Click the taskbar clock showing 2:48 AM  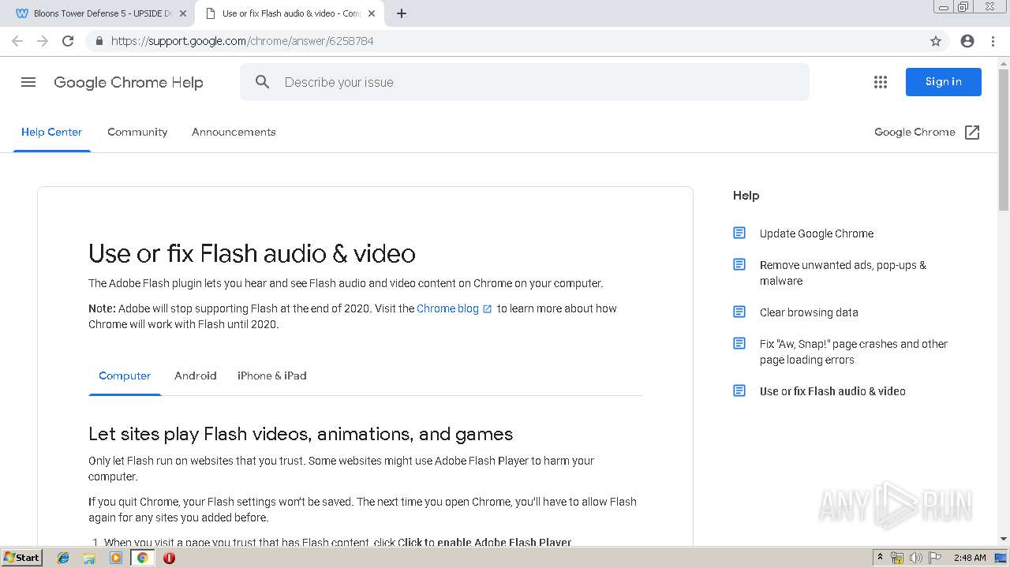point(970,558)
